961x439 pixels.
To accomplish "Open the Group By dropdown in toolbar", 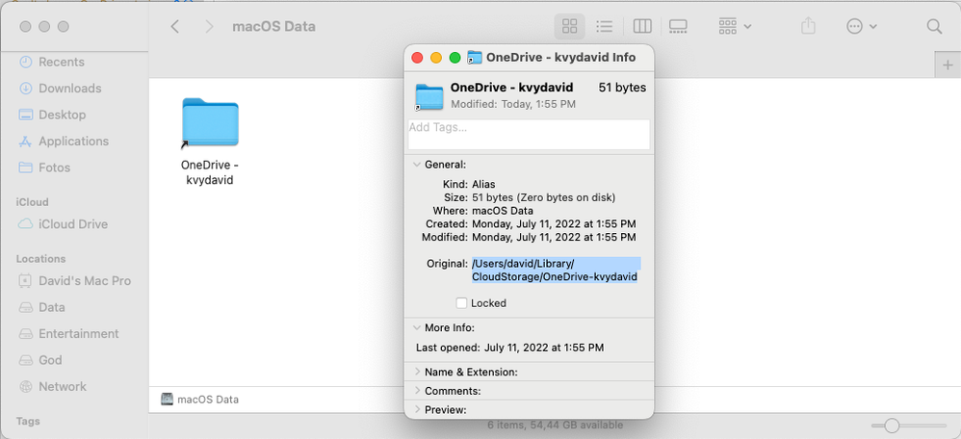I will point(735,26).
